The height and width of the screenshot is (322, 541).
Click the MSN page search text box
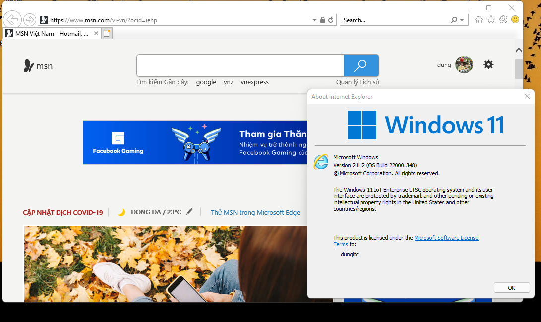click(240, 65)
